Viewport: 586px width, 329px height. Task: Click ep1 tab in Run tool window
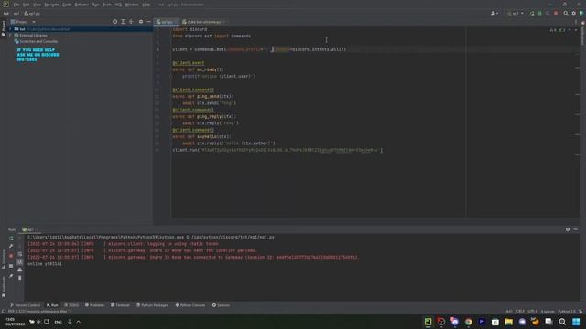[30, 229]
